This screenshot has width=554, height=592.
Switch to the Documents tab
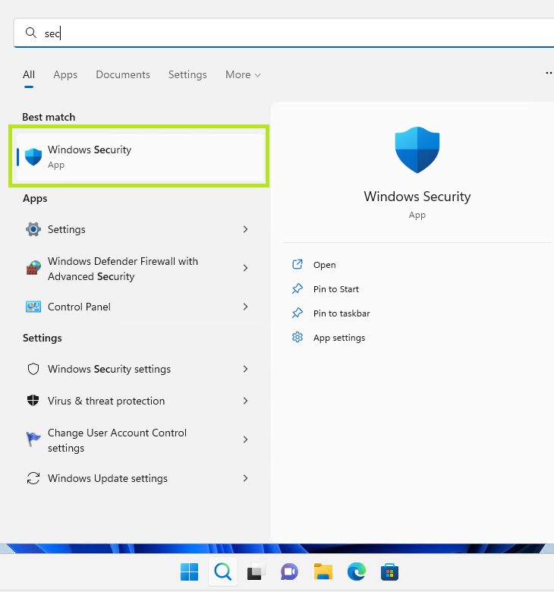pyautogui.click(x=123, y=74)
